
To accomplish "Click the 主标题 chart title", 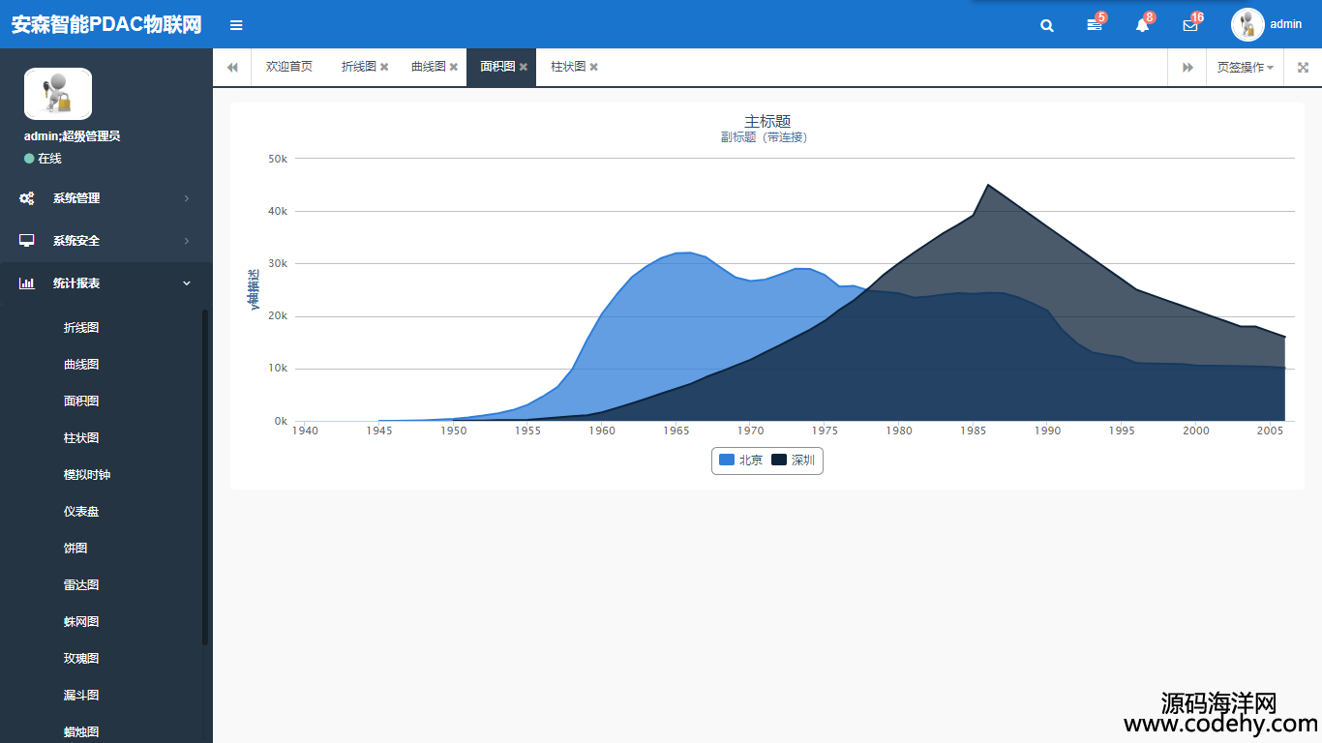I will tap(767, 121).
